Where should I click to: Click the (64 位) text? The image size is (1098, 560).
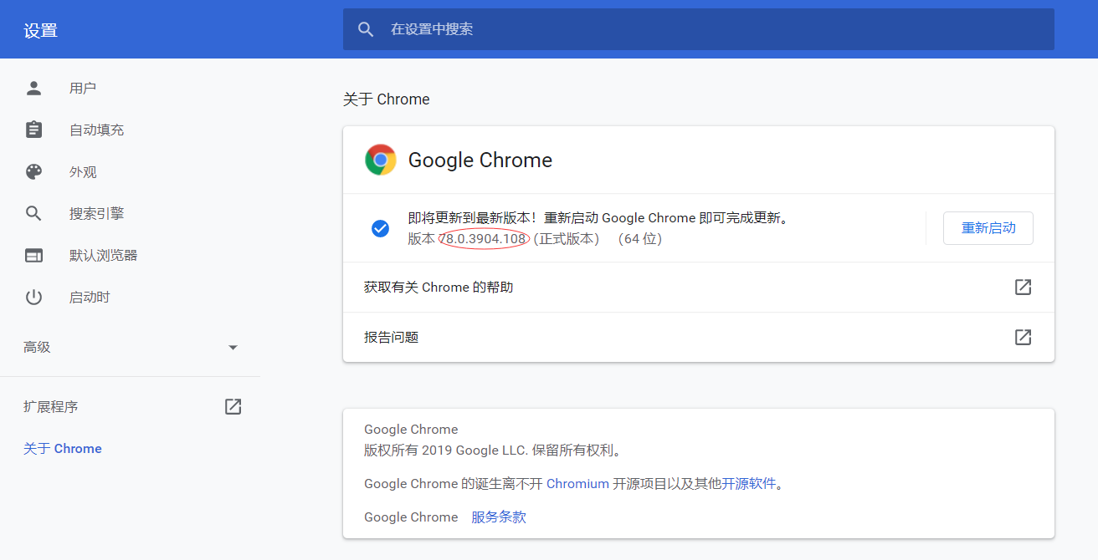click(x=640, y=238)
